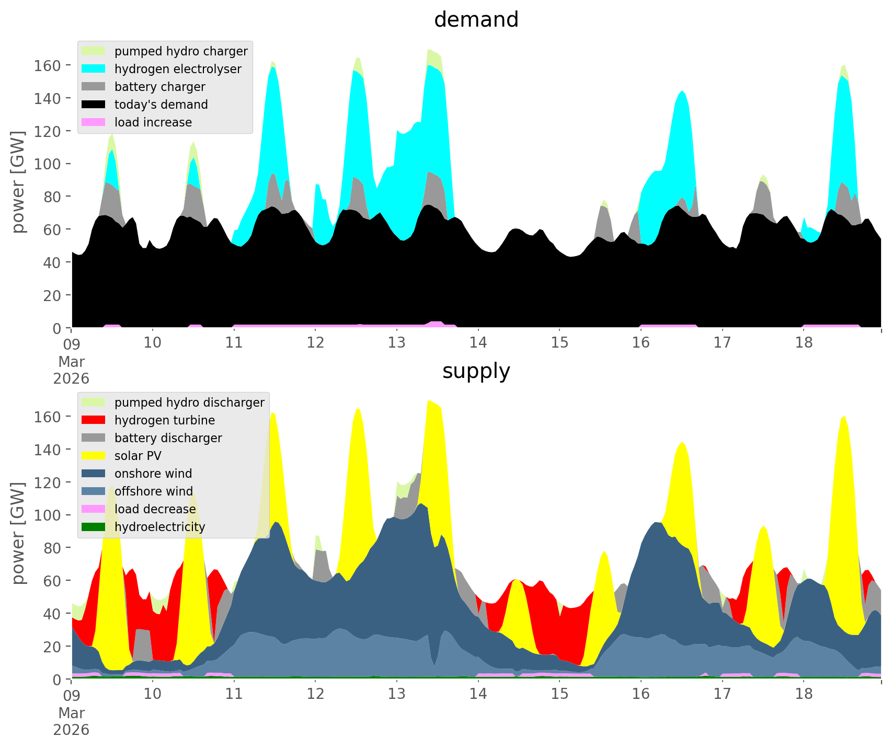Image resolution: width=892 pixels, height=748 pixels.
Task: Click the '160' y-axis tick on the supply chart
Action: pos(48,417)
